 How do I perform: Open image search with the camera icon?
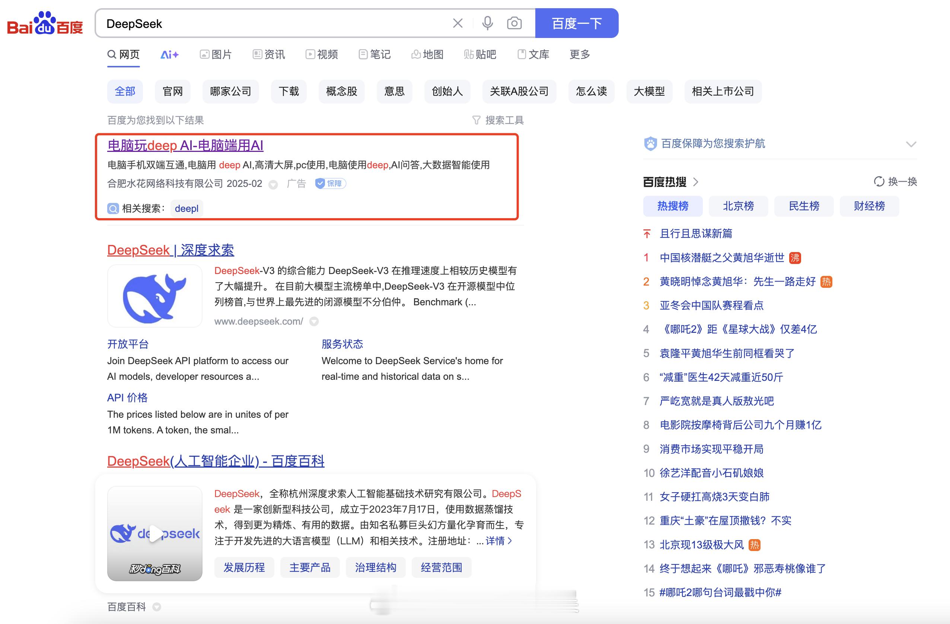pyautogui.click(x=514, y=23)
